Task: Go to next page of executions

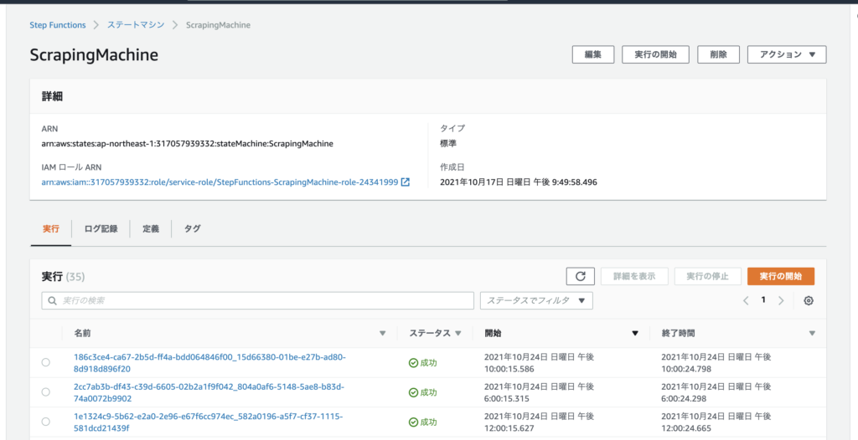Action: point(781,300)
